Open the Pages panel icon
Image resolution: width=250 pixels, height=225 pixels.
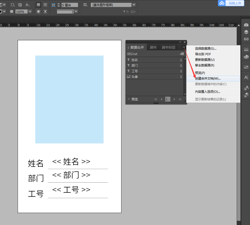(246, 25)
